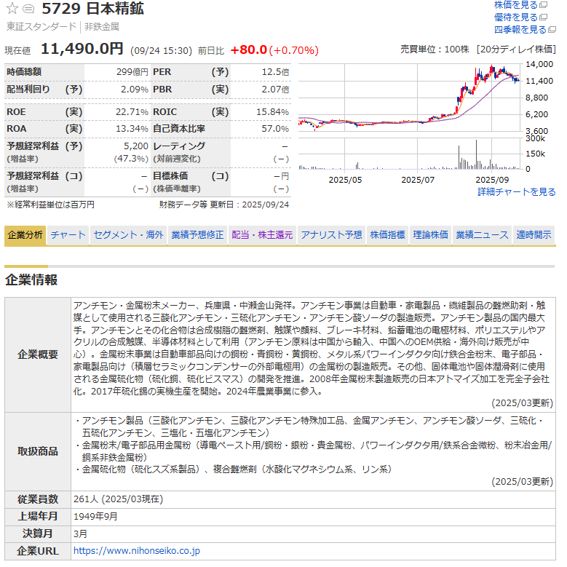The width and height of the screenshot is (567, 567).
Task: Click the ROA value 13.34%
Action: tap(132, 129)
